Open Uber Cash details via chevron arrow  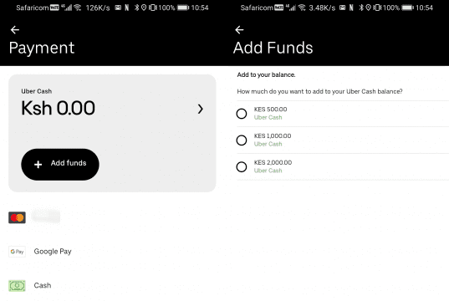click(201, 109)
